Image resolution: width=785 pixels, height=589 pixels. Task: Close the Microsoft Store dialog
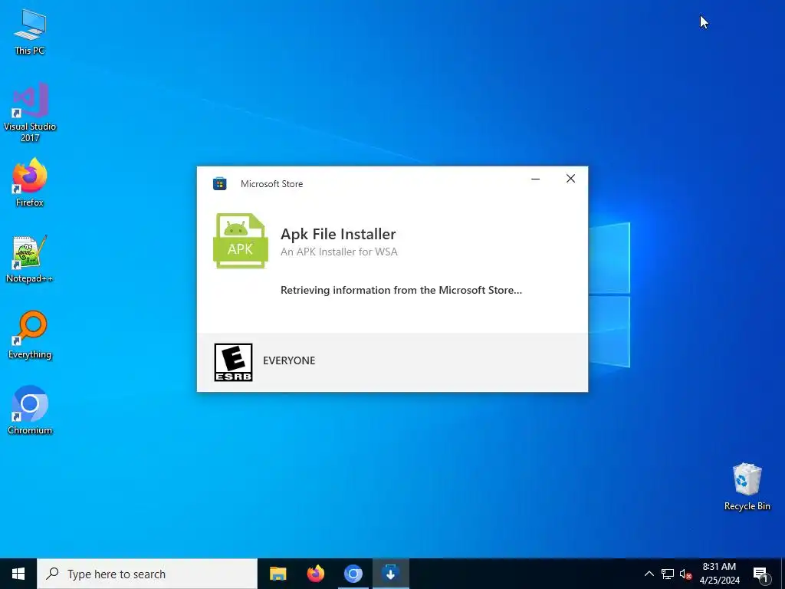570,179
